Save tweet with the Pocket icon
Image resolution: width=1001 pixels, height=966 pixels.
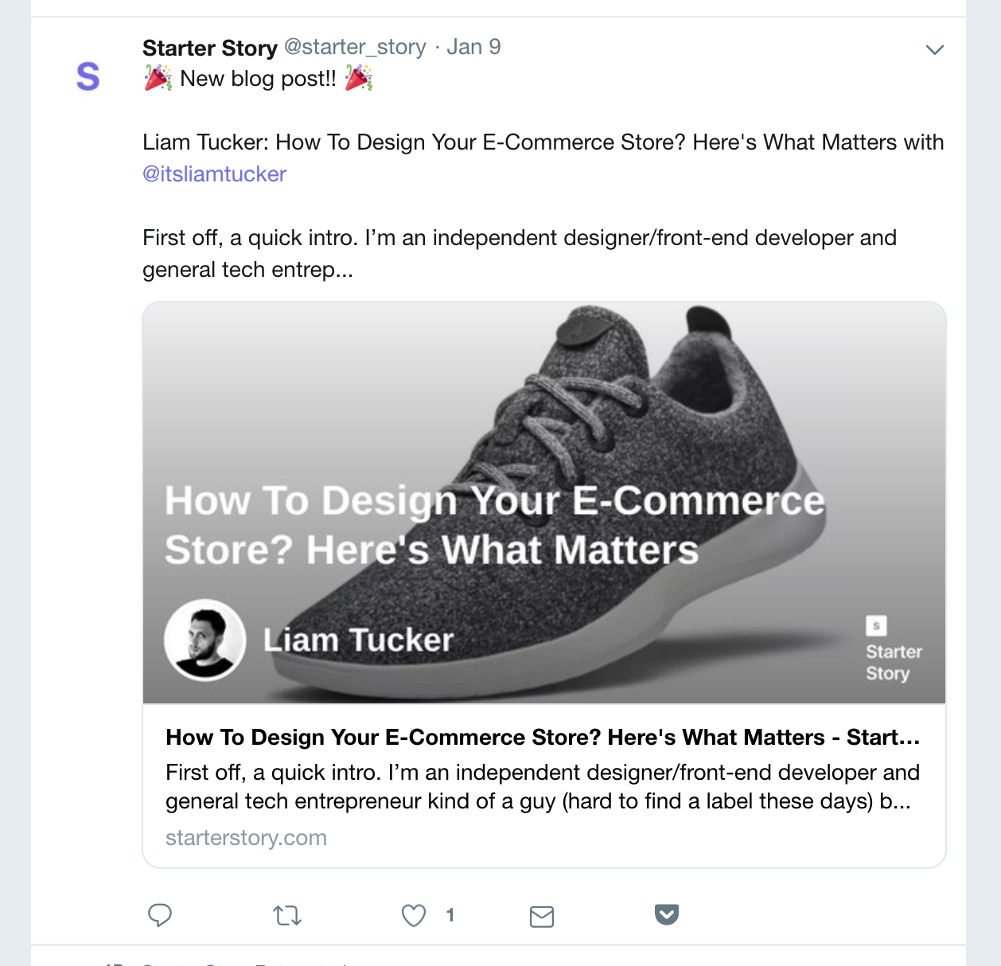click(x=667, y=915)
